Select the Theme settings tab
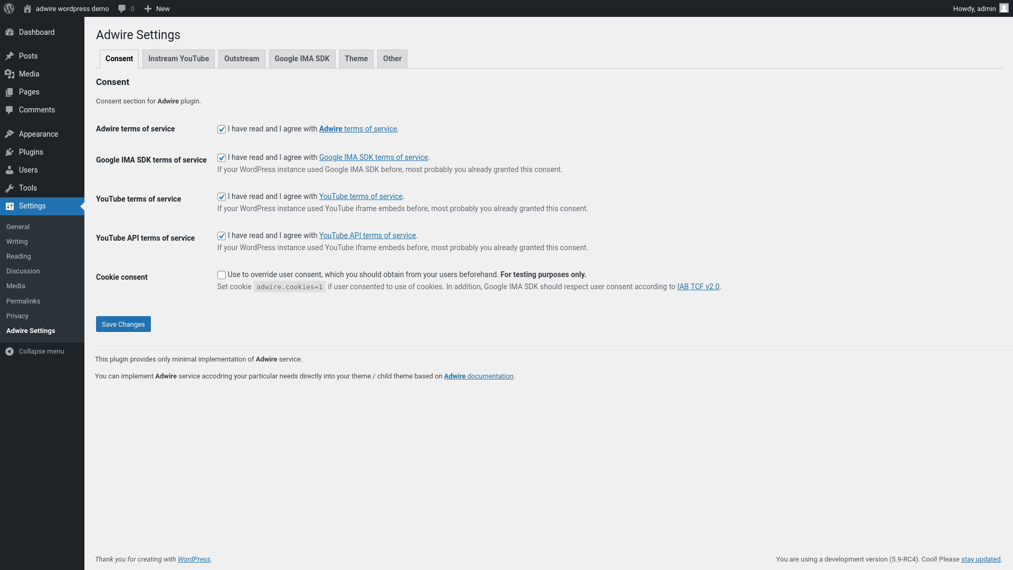The image size is (1013, 570). click(356, 59)
